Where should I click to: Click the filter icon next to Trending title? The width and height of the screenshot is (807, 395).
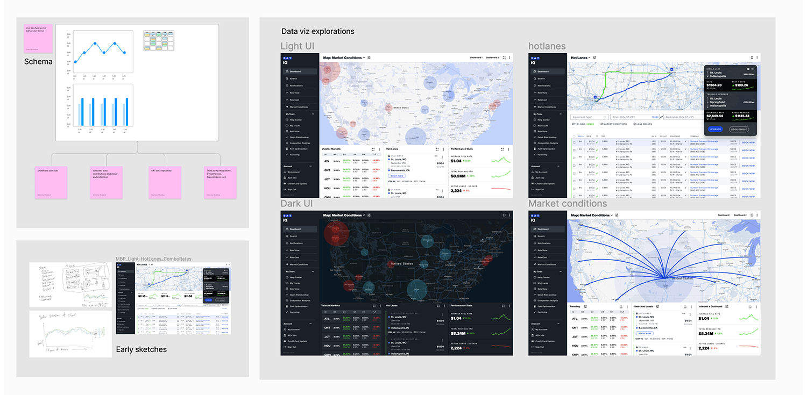pos(586,306)
